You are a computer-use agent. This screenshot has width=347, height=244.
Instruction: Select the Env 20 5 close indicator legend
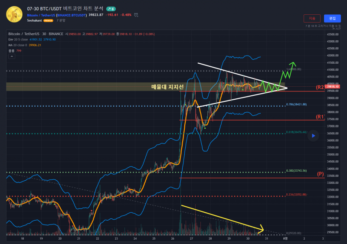click(21, 39)
